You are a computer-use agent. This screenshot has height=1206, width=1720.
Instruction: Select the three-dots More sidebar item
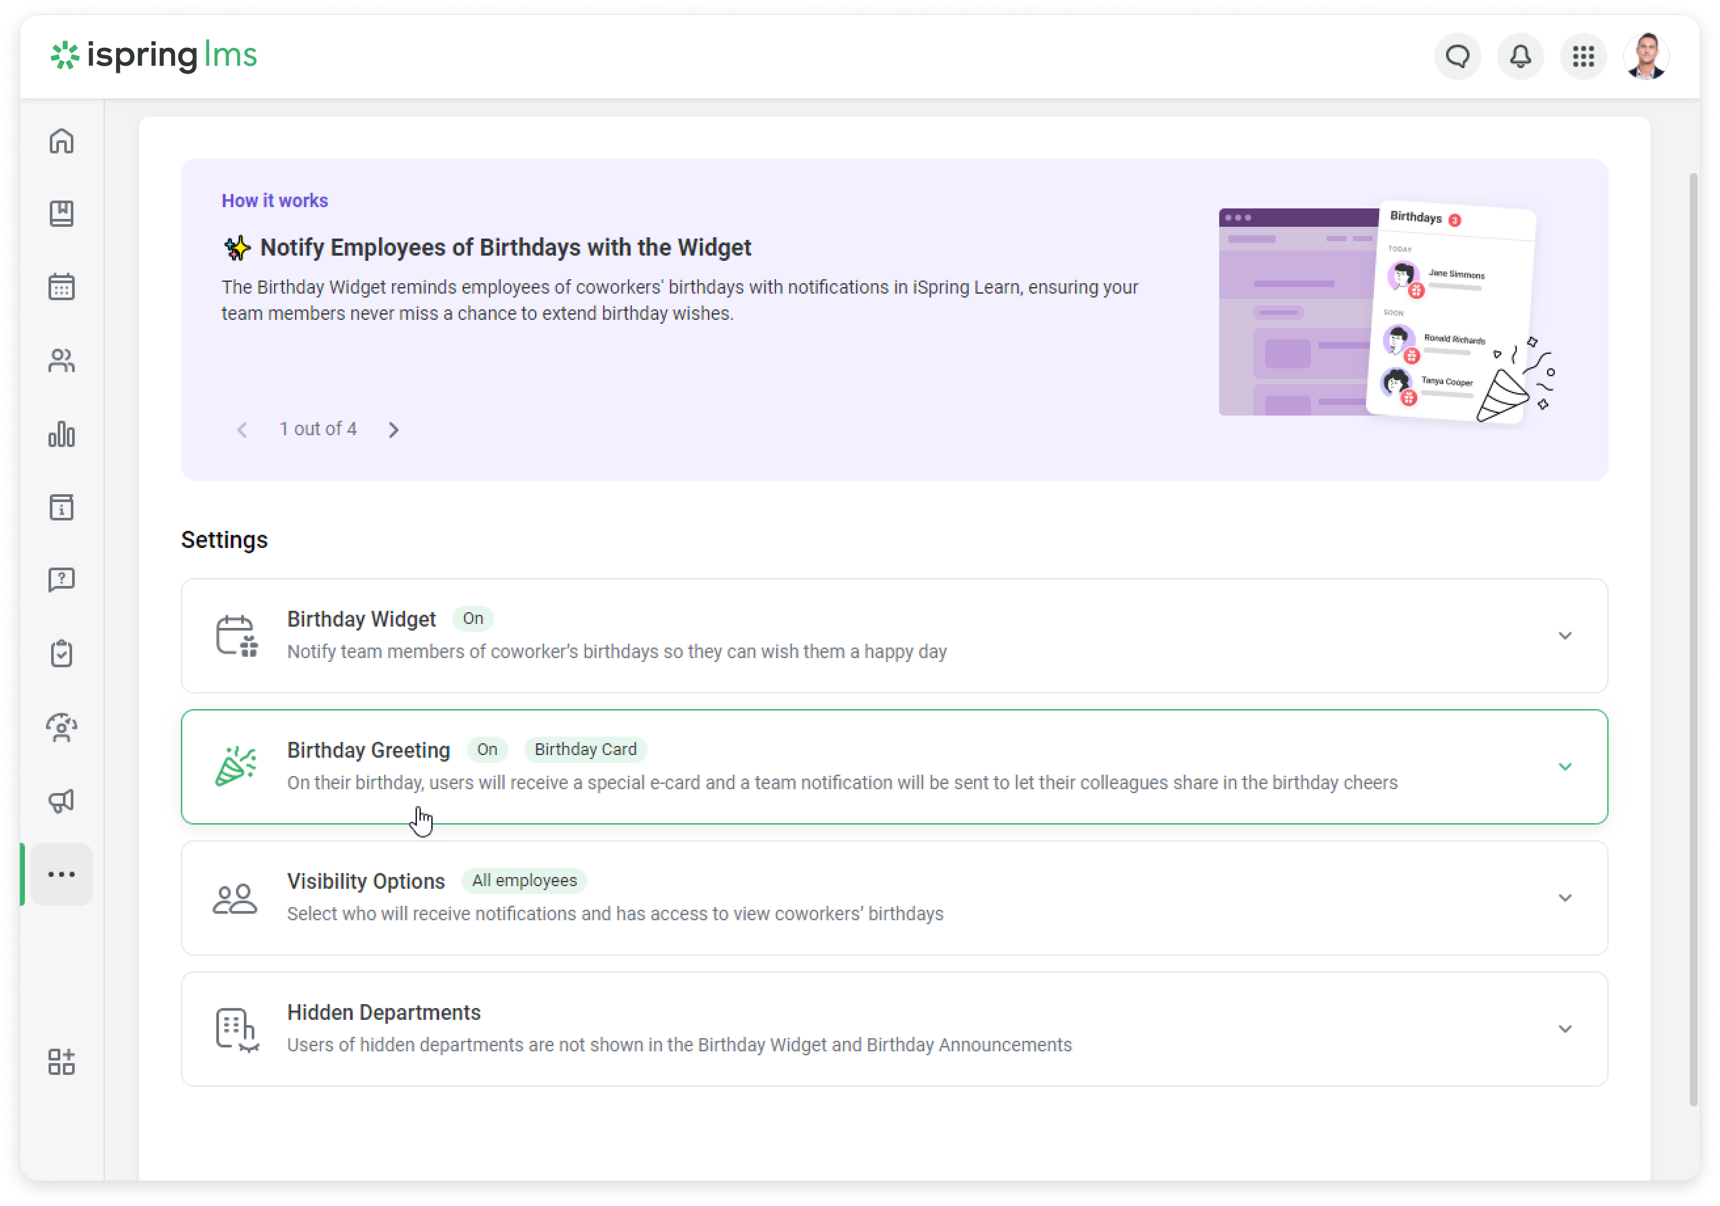(62, 874)
